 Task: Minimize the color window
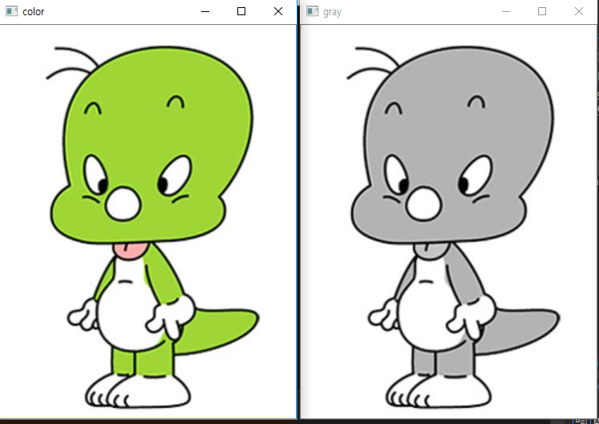click(205, 11)
